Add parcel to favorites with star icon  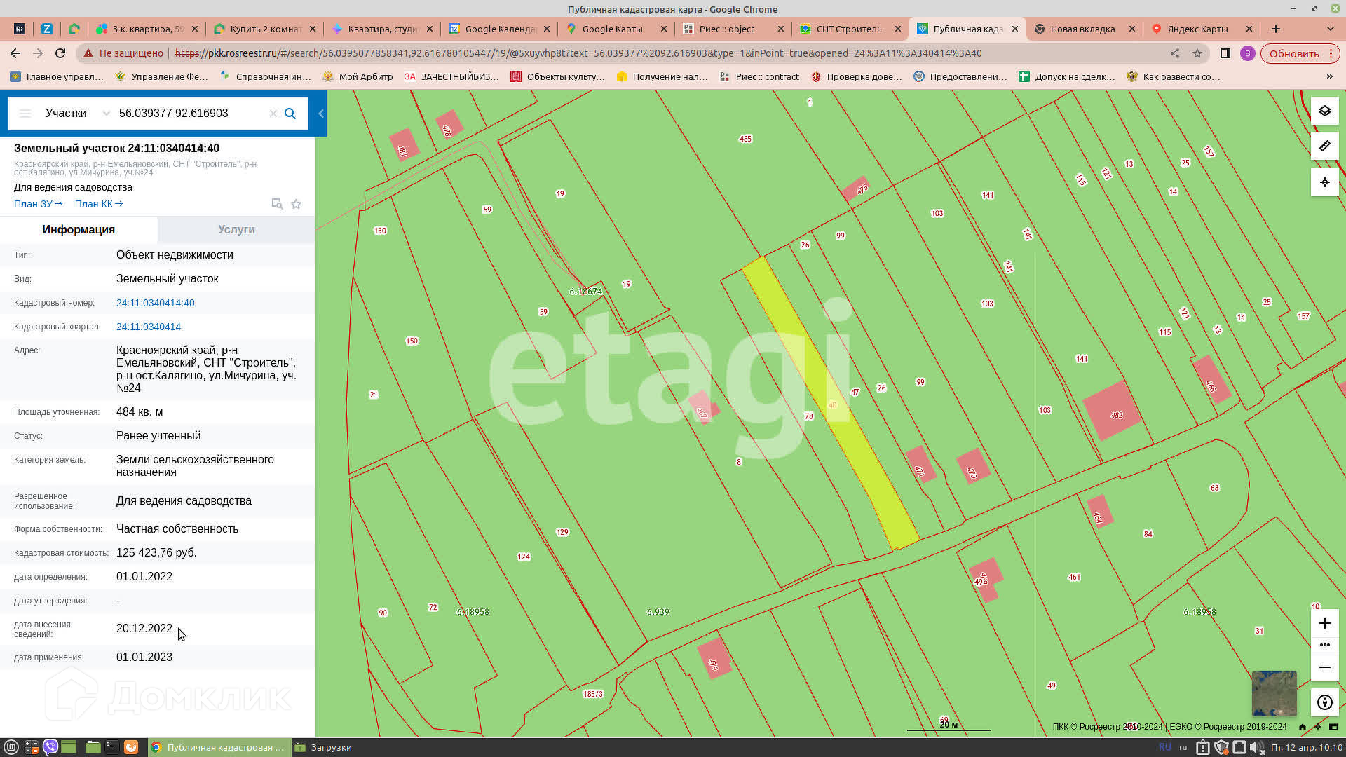pyautogui.click(x=297, y=204)
